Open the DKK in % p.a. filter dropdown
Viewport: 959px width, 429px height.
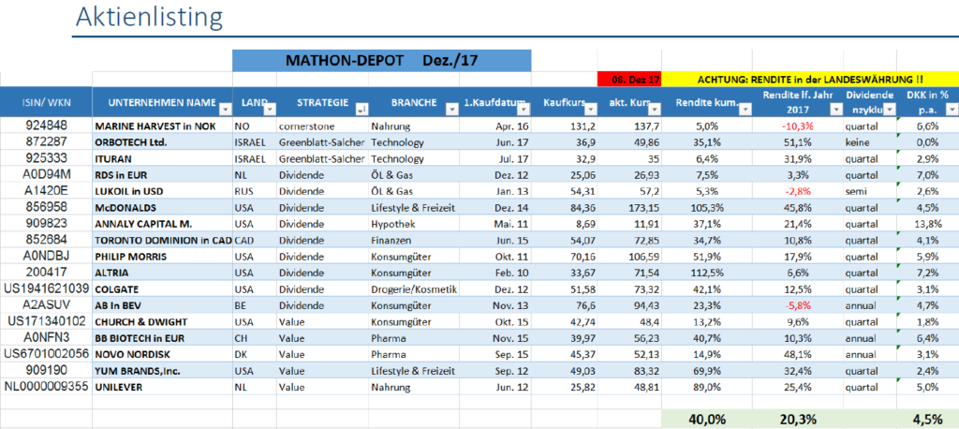tap(952, 109)
